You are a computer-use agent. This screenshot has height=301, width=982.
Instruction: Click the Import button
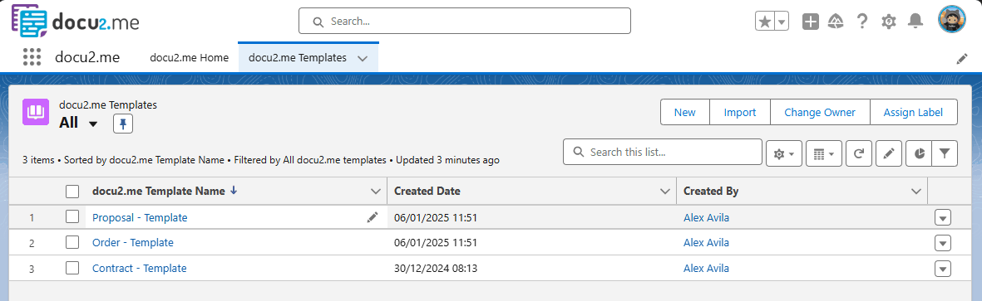click(x=740, y=113)
